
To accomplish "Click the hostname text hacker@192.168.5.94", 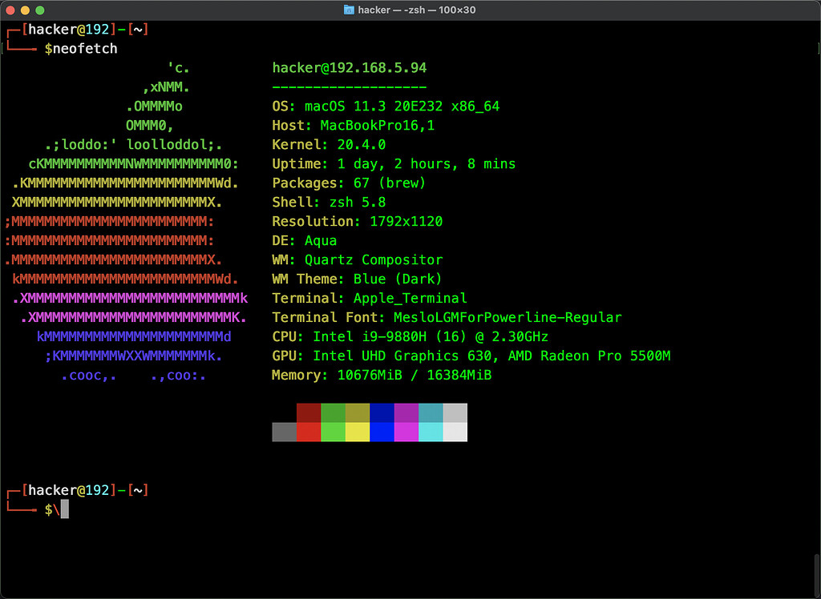I will [349, 68].
